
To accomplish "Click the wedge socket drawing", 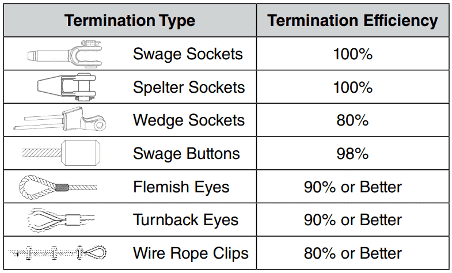I will pos(60,119).
